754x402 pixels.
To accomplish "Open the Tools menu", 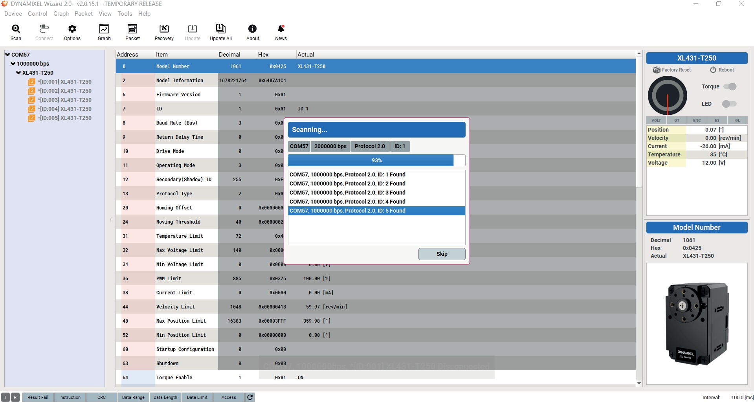I will point(125,14).
